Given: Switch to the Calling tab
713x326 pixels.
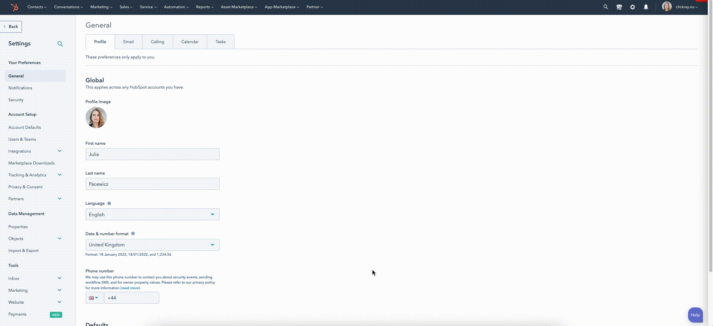Looking at the screenshot, I should click(157, 42).
